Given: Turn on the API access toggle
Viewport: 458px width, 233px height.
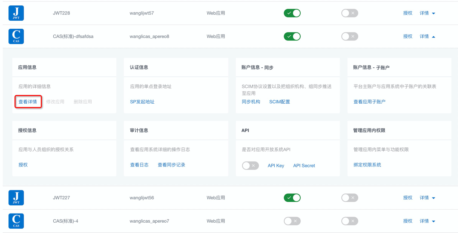Looking at the screenshot, I should pos(250,166).
